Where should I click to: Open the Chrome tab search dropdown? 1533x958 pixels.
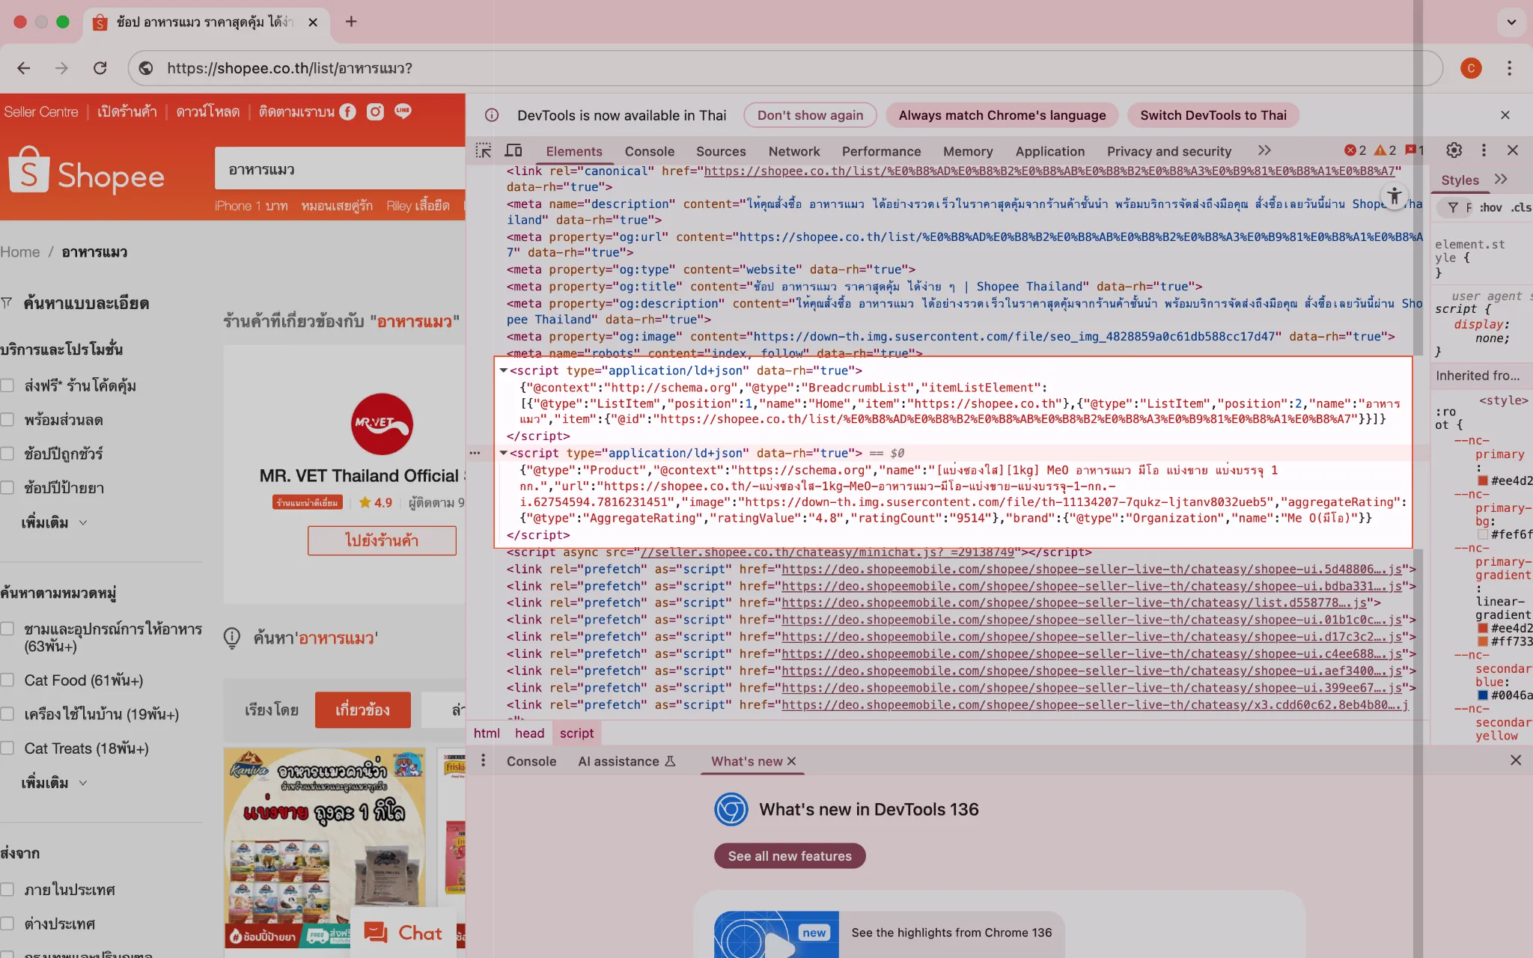coord(1511,22)
